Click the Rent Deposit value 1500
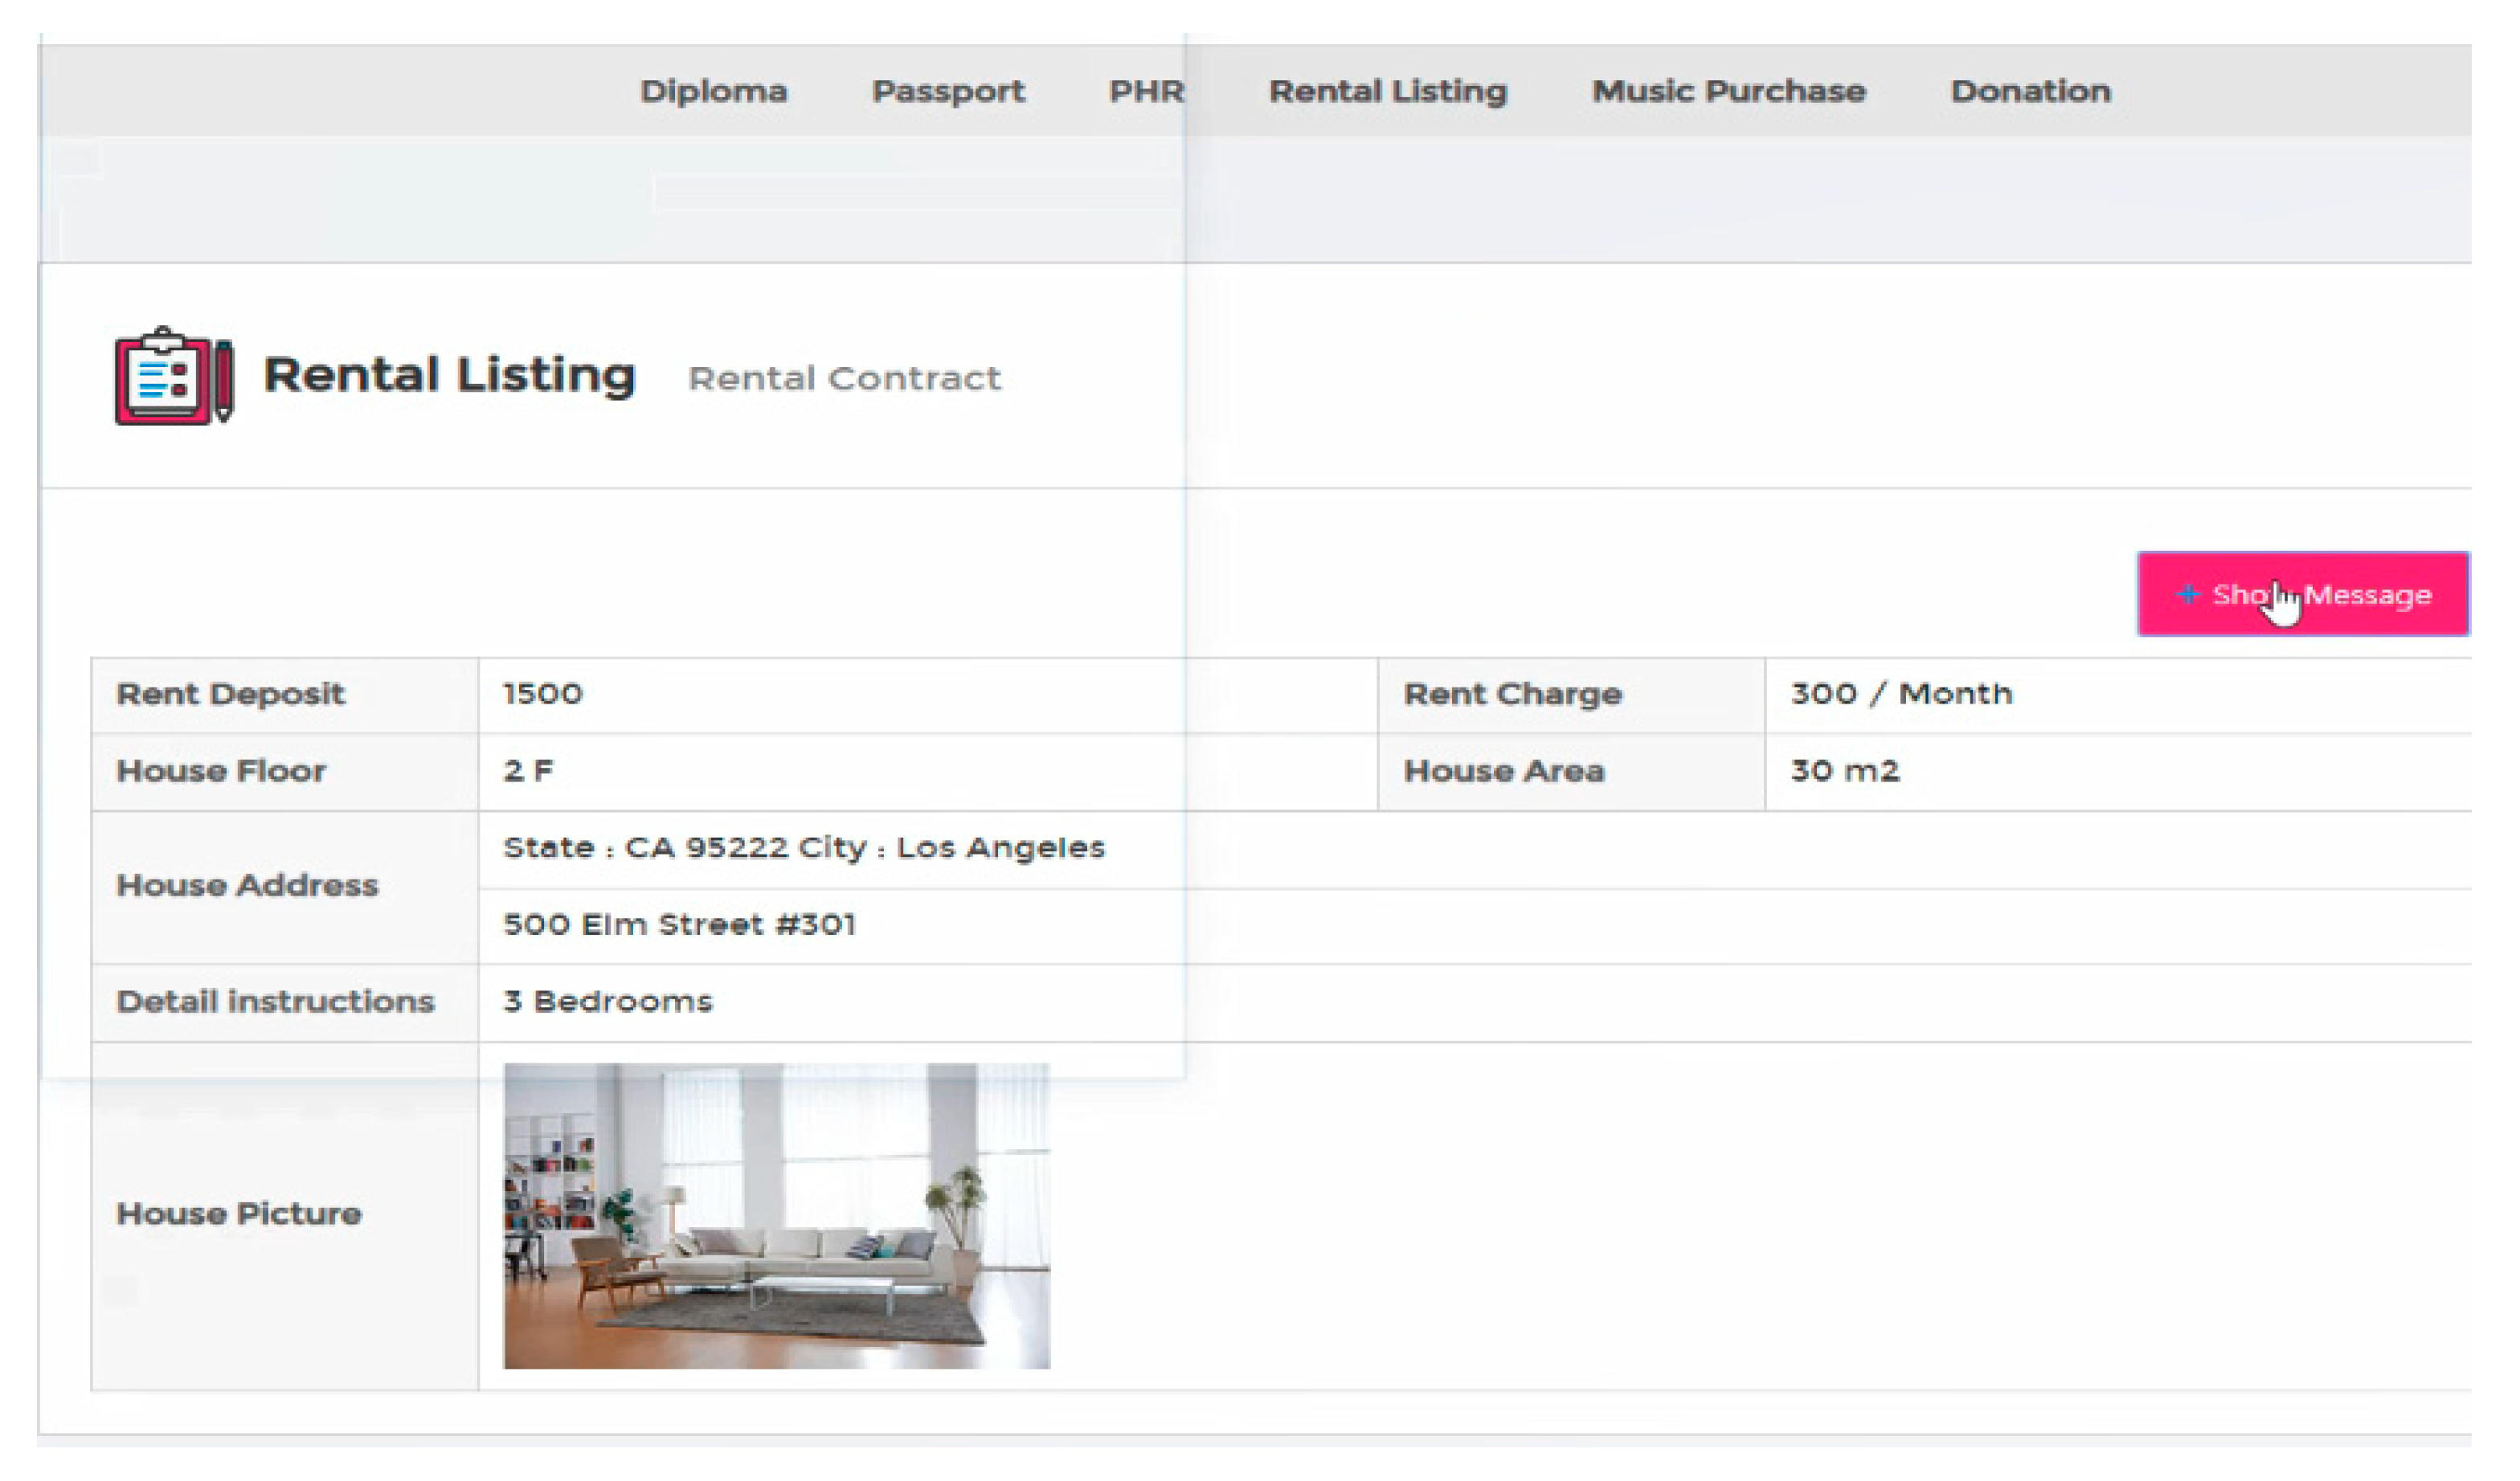Viewport: 2520px width, 1481px height. point(543,694)
